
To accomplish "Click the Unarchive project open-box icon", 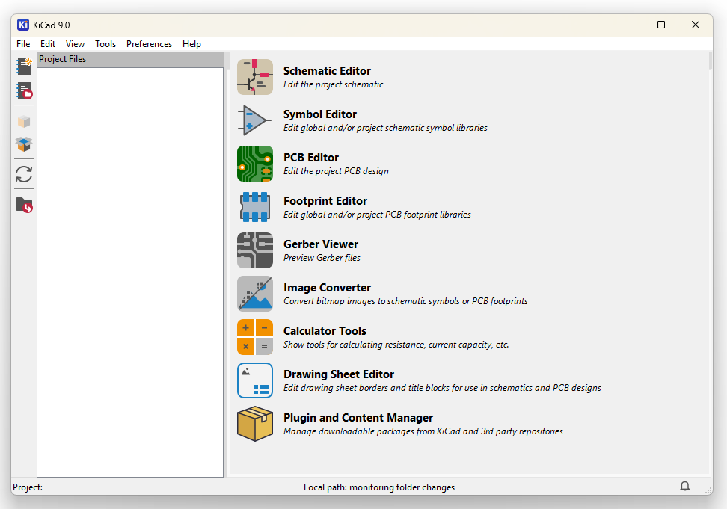I will 24,144.
